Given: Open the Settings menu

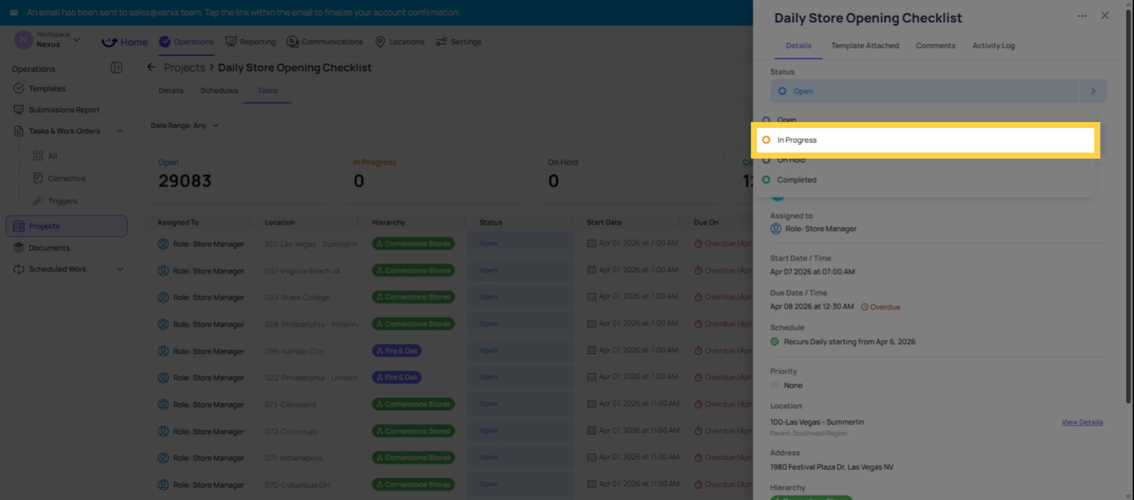Looking at the screenshot, I should 459,42.
